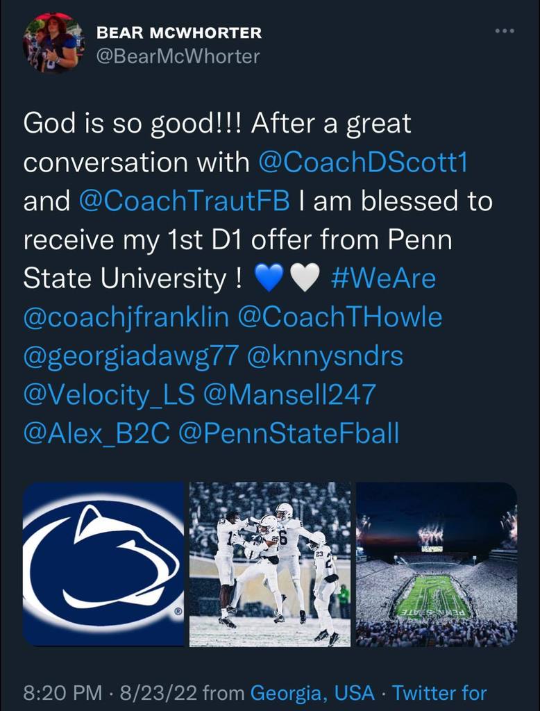
Task: View the Penn State Nittany Lion logo image
Action: (x=103, y=564)
